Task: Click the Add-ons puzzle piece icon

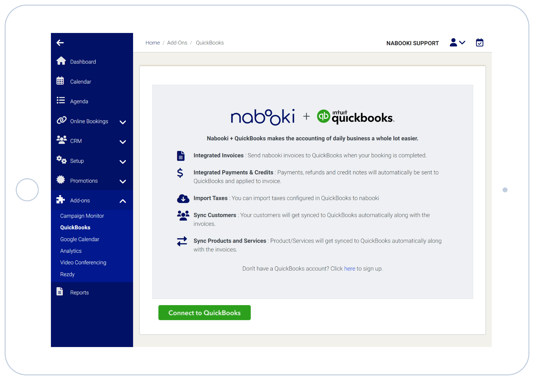Action: click(60, 199)
